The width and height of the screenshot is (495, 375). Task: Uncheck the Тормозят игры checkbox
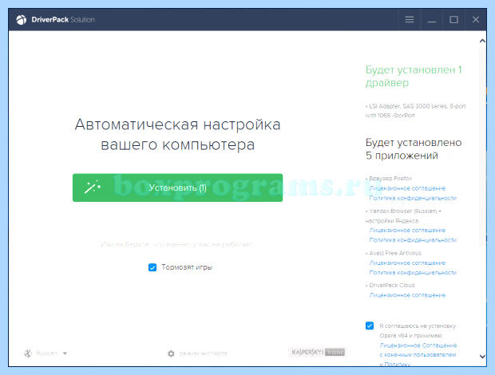[152, 267]
